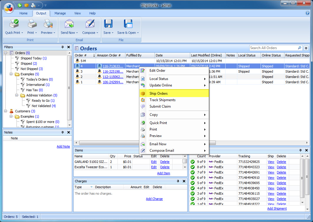The image size is (313, 222).
Task: Pin the Notes panel
Action: [62, 132]
